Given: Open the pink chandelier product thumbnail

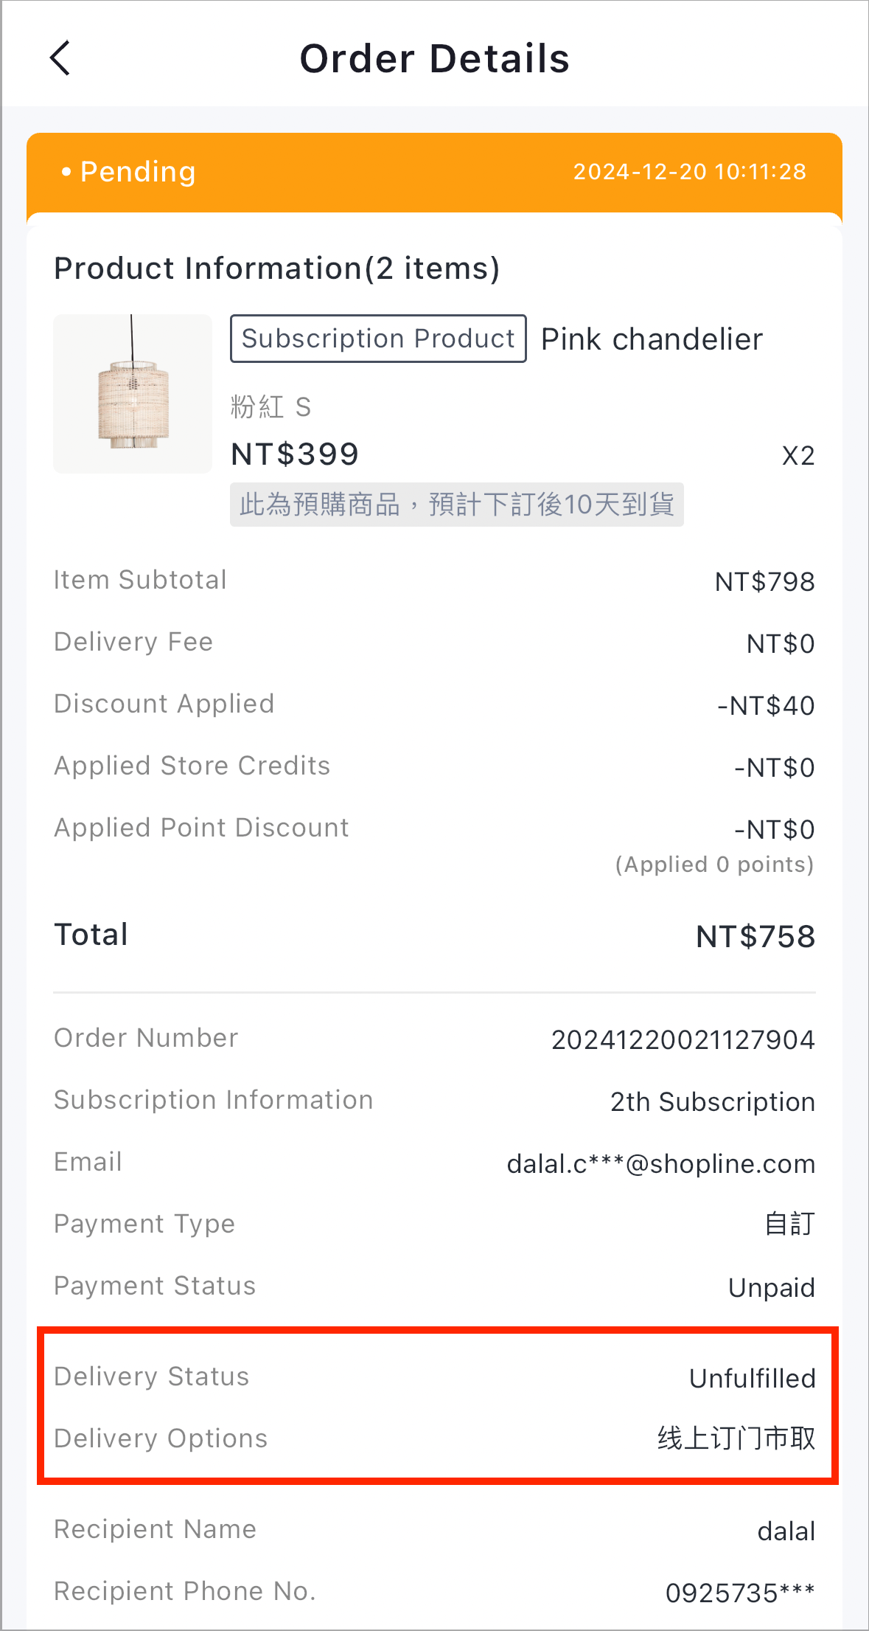Looking at the screenshot, I should click(133, 394).
